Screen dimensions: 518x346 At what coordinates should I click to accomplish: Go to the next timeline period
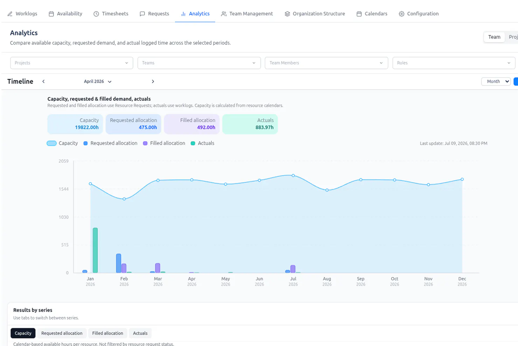pyautogui.click(x=153, y=81)
